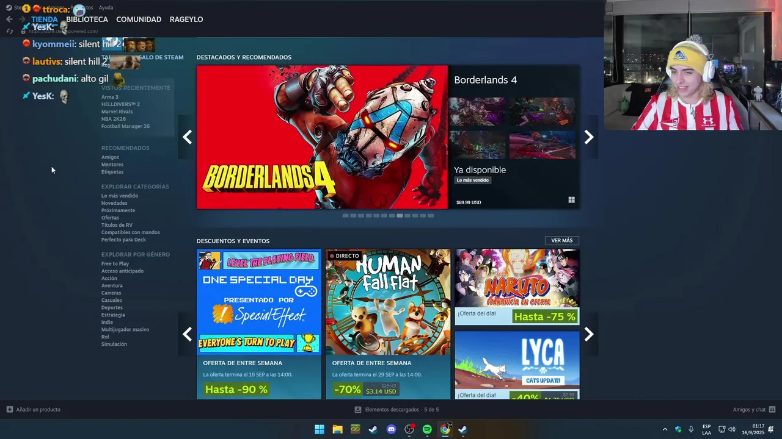Open Marvel Rivals from recently viewed
The width and height of the screenshot is (782, 439).
coord(117,112)
